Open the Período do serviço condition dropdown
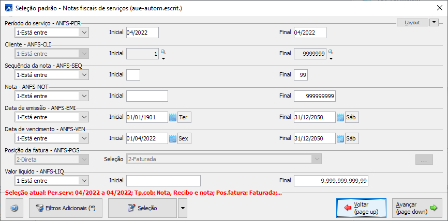Screen dimensions: 448x221 pyautogui.click(x=52, y=32)
